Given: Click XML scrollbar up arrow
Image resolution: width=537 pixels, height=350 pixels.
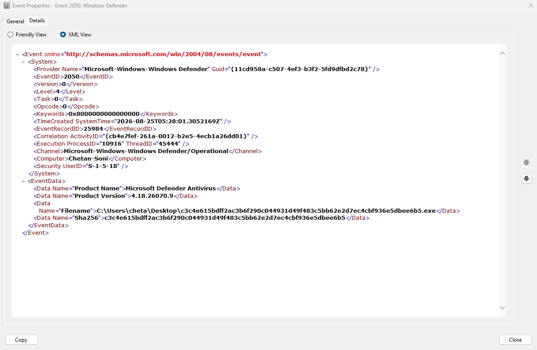Looking at the screenshot, I should [x=503, y=54].
